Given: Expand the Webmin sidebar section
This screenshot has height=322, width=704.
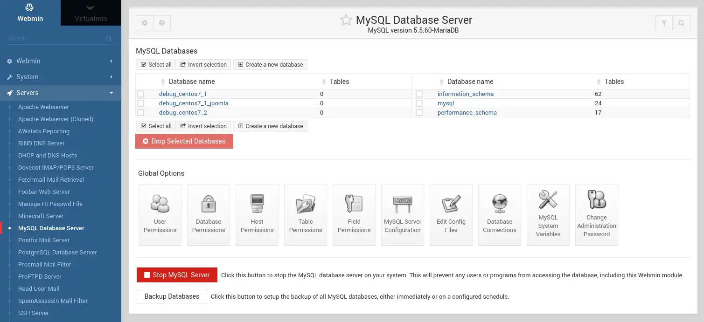Looking at the screenshot, I should click(61, 61).
